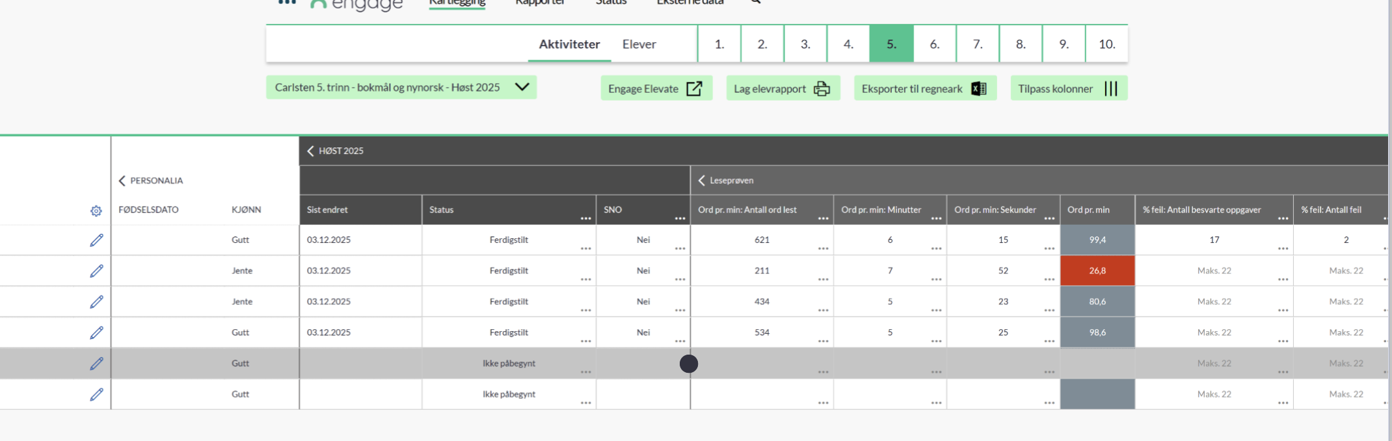
Task: Click the red 26,8 score cell
Action: pyautogui.click(x=1097, y=271)
